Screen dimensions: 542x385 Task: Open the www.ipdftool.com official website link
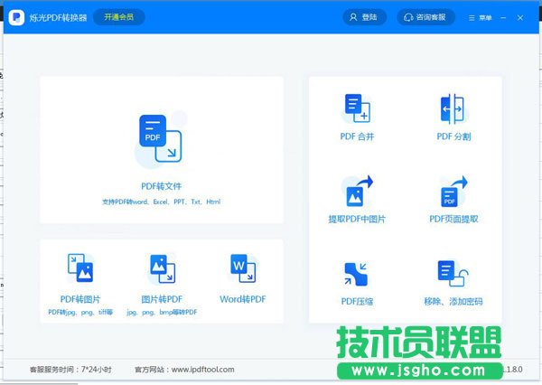click(x=203, y=370)
